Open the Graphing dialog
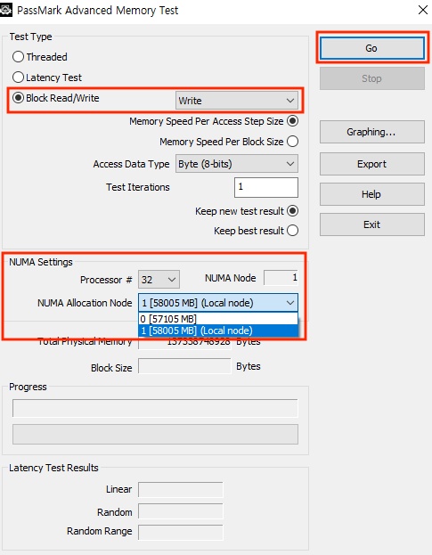This screenshot has width=432, height=555. (x=372, y=132)
